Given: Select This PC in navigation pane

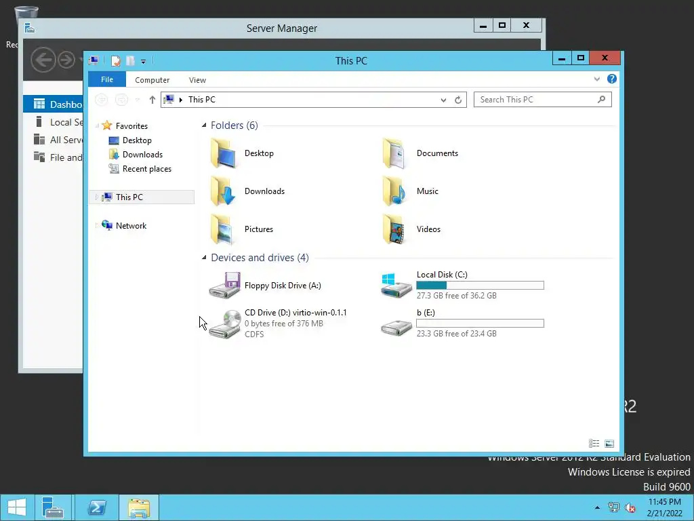Looking at the screenshot, I should [142, 197].
